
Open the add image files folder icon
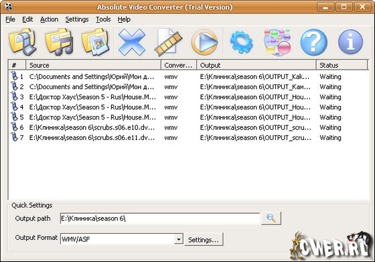[x=95, y=42]
